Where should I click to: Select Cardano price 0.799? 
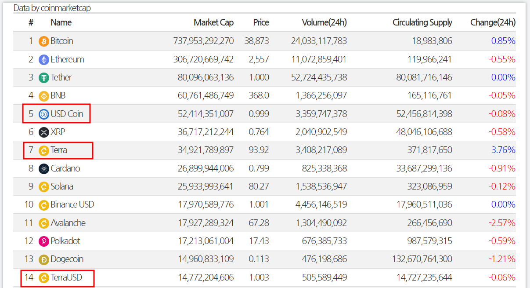(x=259, y=168)
